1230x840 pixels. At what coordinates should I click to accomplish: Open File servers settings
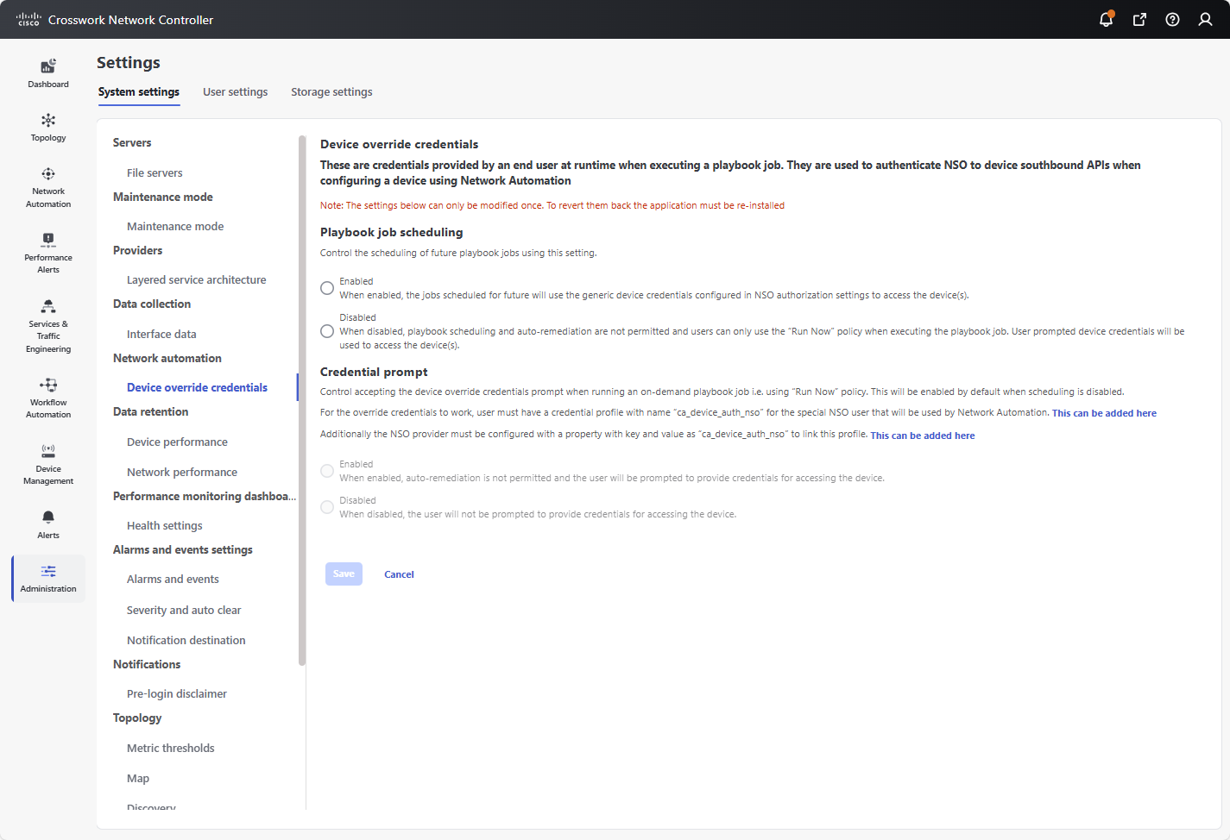pos(155,172)
